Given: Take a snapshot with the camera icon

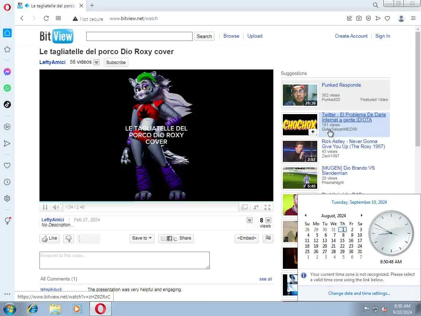Looking at the screenshot, I should (x=359, y=18).
